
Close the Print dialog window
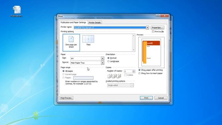pyautogui.click(x=164, y=16)
